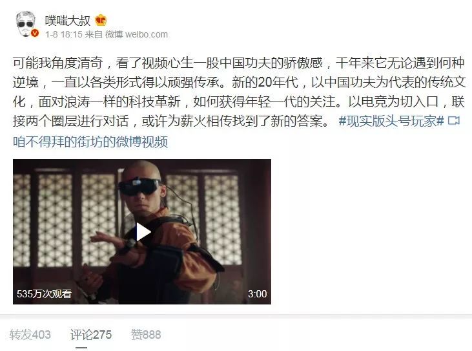472x351 pixels.
Task: Play the video with center play button
Action: (x=142, y=232)
